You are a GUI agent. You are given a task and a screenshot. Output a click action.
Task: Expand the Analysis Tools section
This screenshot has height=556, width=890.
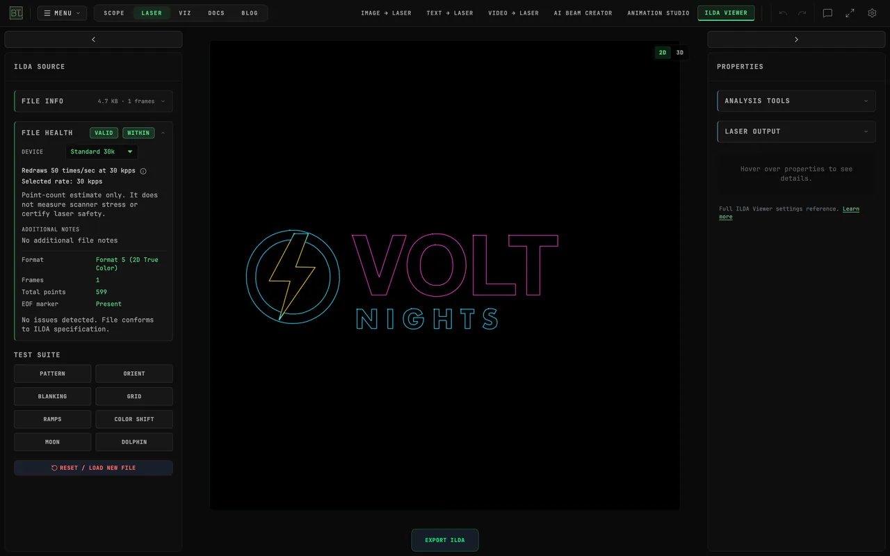796,101
